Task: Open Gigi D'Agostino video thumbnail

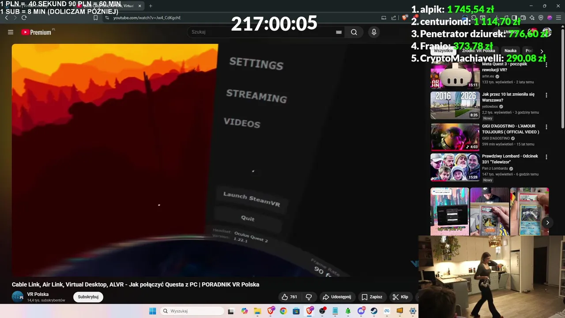Action: (x=455, y=137)
